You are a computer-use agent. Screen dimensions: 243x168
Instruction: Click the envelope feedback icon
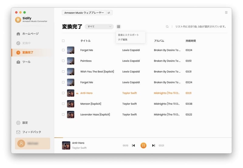click(x=18, y=132)
